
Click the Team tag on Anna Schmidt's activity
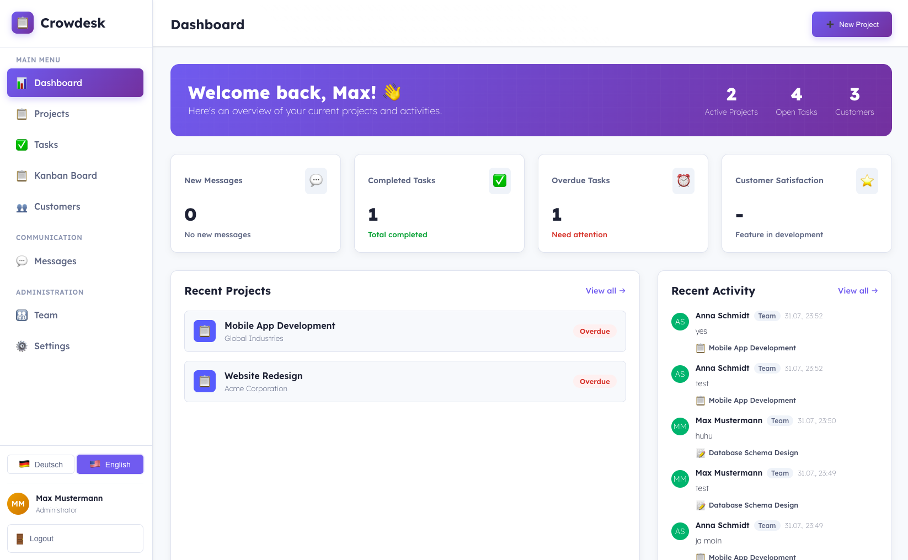tap(767, 316)
